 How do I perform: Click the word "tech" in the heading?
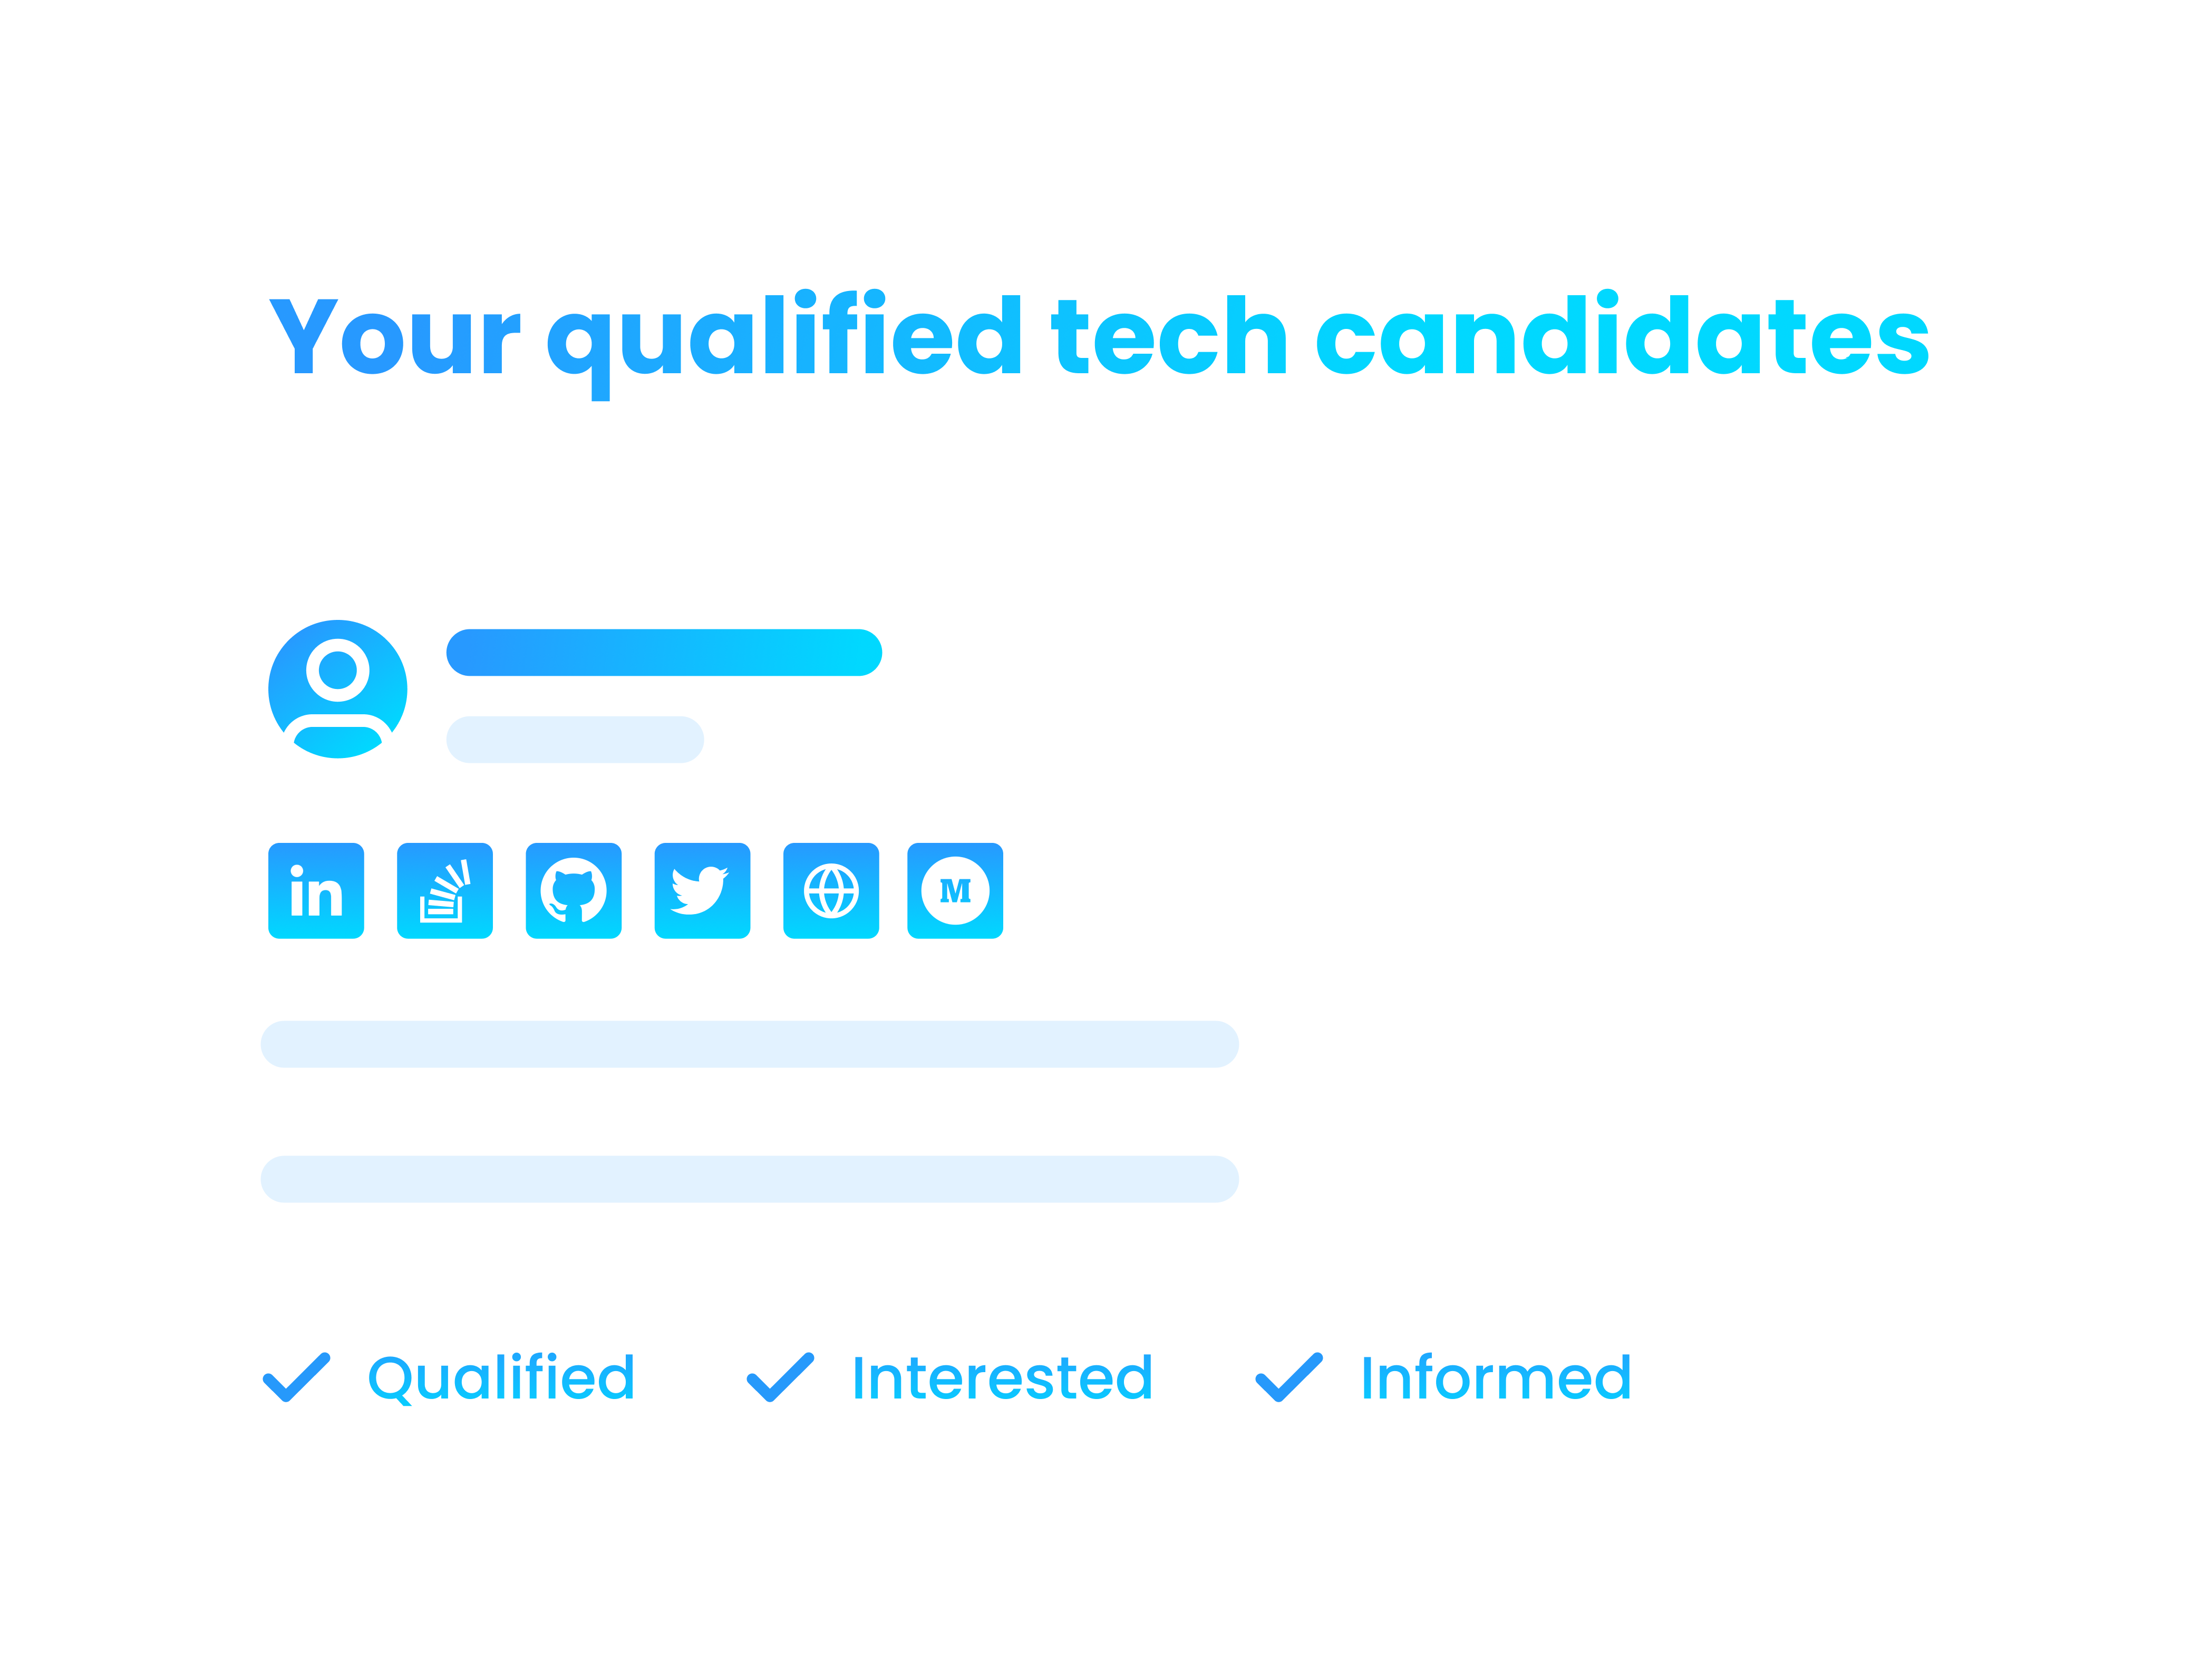1168,337
